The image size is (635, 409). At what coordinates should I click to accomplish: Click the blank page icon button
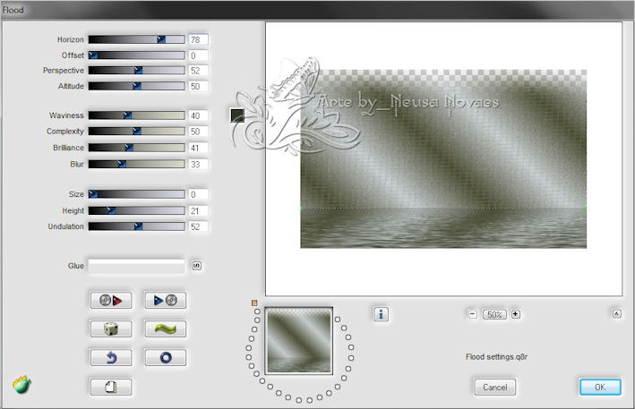pyautogui.click(x=111, y=388)
